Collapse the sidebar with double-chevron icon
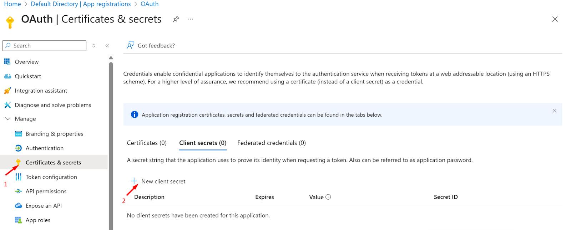The image size is (571, 230). pos(107,46)
